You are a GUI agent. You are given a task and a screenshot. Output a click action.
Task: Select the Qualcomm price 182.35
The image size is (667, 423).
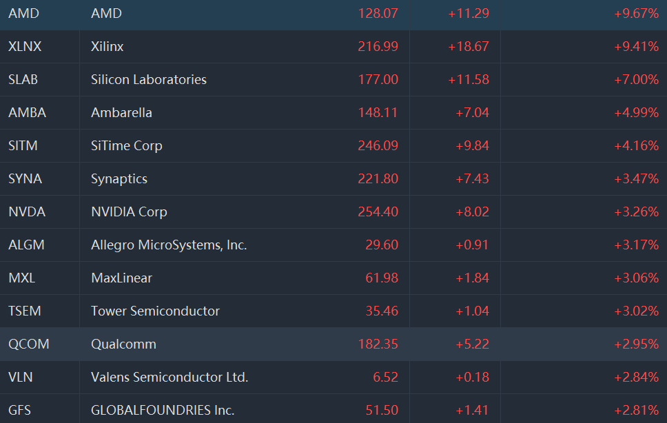point(378,344)
